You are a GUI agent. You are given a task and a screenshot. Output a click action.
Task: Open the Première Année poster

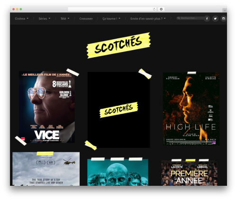[x=189, y=173]
